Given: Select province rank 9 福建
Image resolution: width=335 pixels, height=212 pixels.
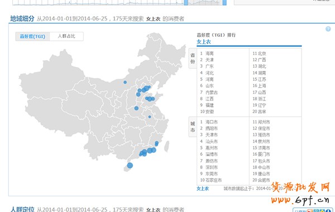Looking at the screenshot, I should [207, 105].
